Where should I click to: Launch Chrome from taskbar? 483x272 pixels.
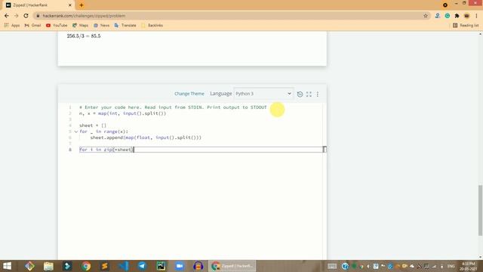[86, 266]
